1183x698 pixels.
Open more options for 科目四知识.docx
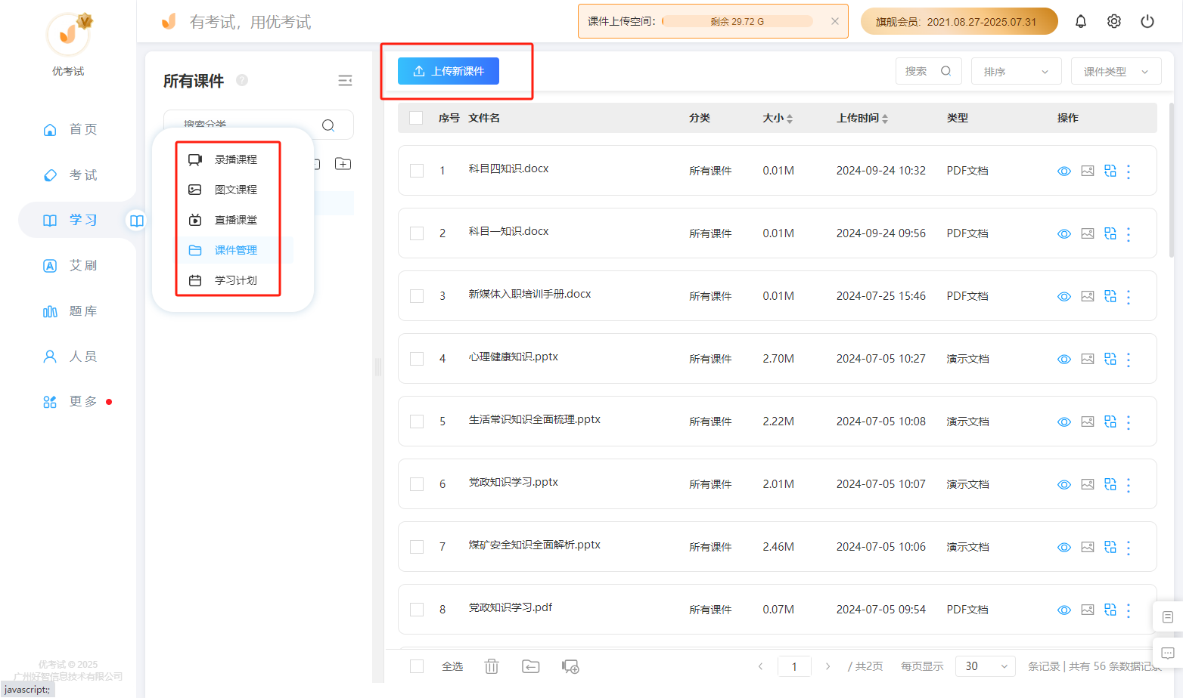[x=1129, y=171]
